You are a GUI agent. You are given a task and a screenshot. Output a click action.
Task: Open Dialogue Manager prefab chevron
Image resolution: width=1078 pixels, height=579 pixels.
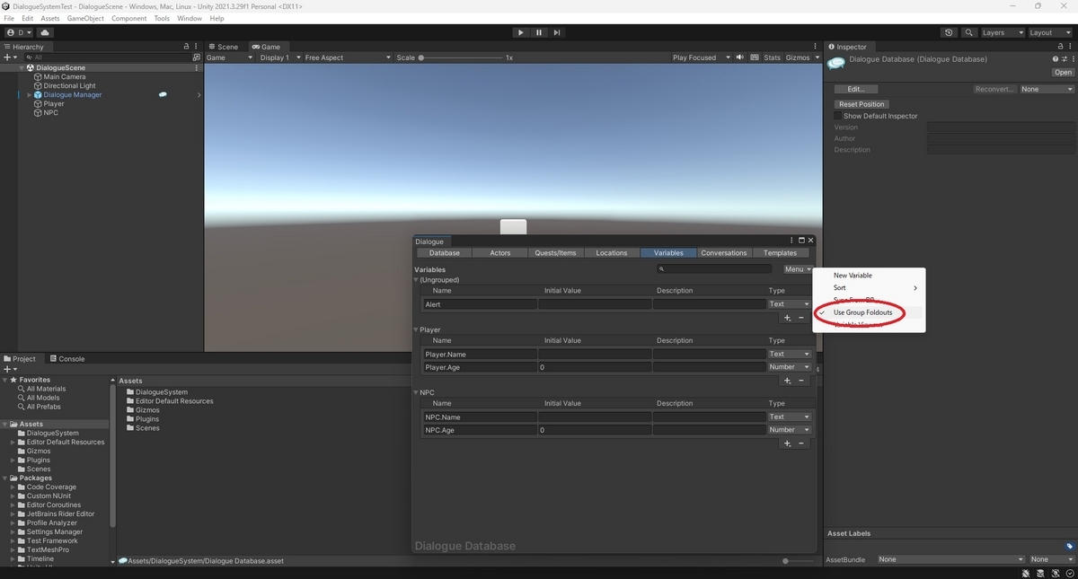tap(199, 94)
